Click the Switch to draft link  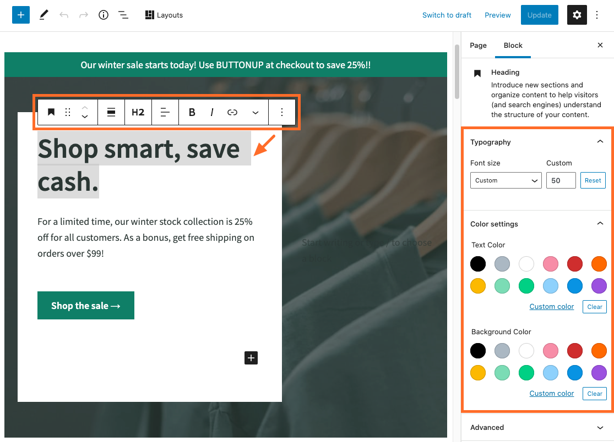[447, 15]
